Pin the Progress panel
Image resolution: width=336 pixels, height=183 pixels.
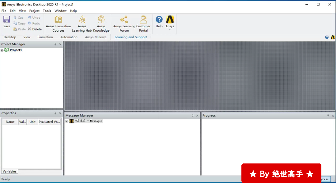[328, 115]
